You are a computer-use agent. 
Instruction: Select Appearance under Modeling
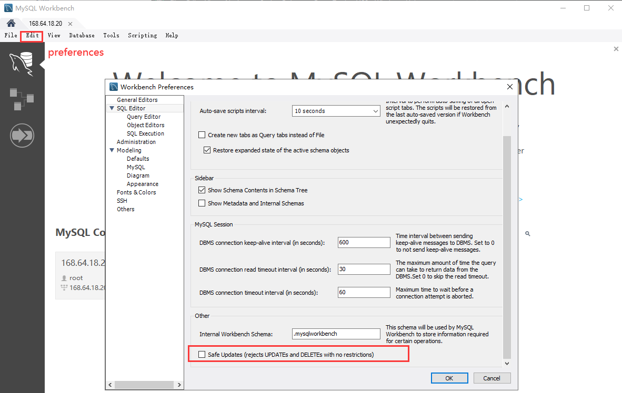click(x=143, y=184)
